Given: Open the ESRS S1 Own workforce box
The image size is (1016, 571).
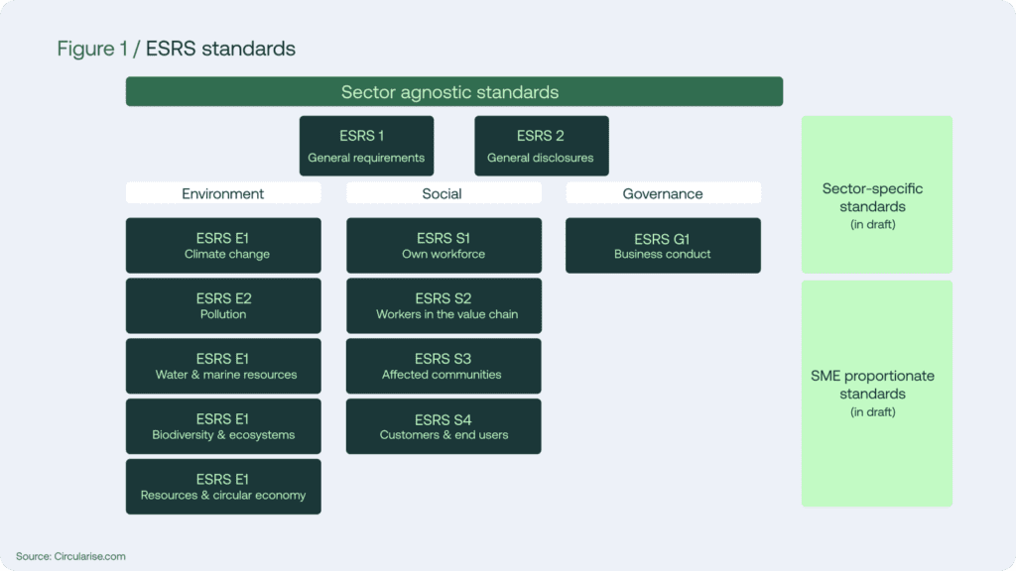Looking at the screenshot, I should point(444,246).
